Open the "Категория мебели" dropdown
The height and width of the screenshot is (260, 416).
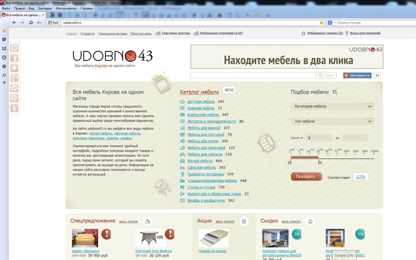(x=333, y=106)
